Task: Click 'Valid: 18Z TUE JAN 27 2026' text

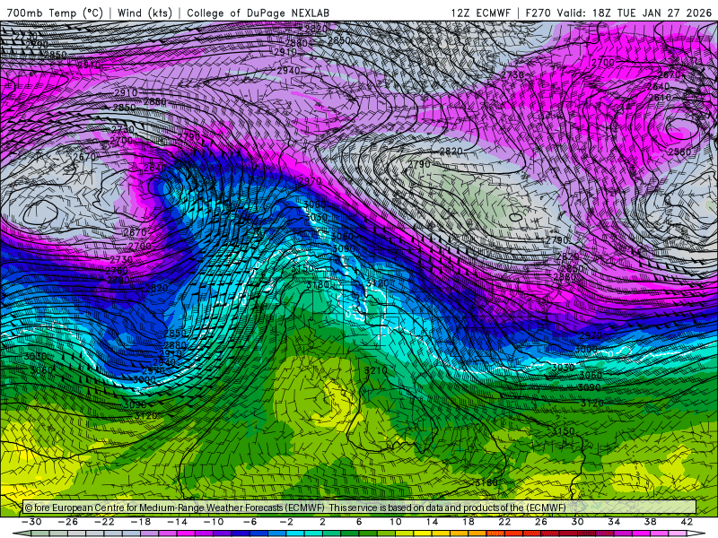Action: click(x=635, y=13)
